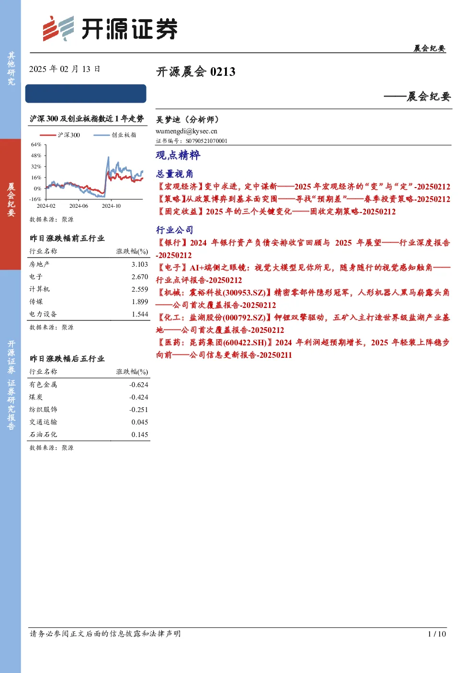Select the 其他研究 sidebar tab
The image size is (475, 673).
coord(11,69)
